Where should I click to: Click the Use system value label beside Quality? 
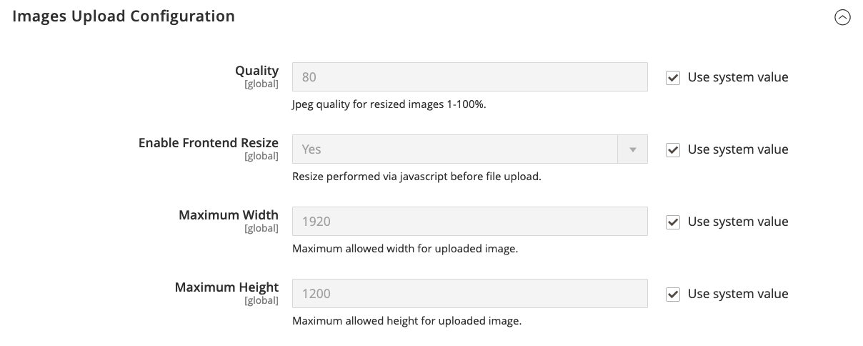[x=737, y=77]
